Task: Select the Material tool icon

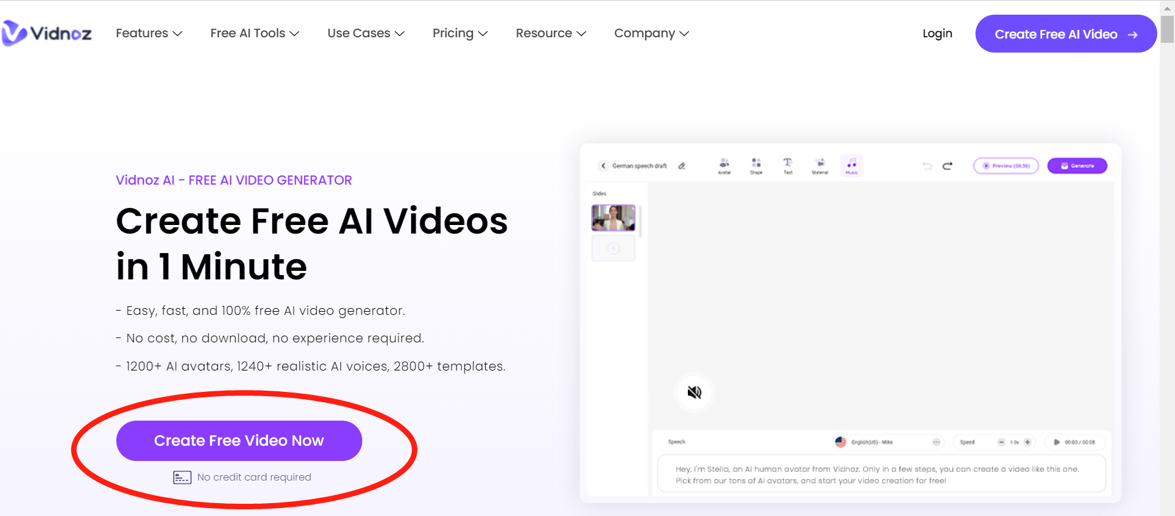Action: [x=820, y=166]
